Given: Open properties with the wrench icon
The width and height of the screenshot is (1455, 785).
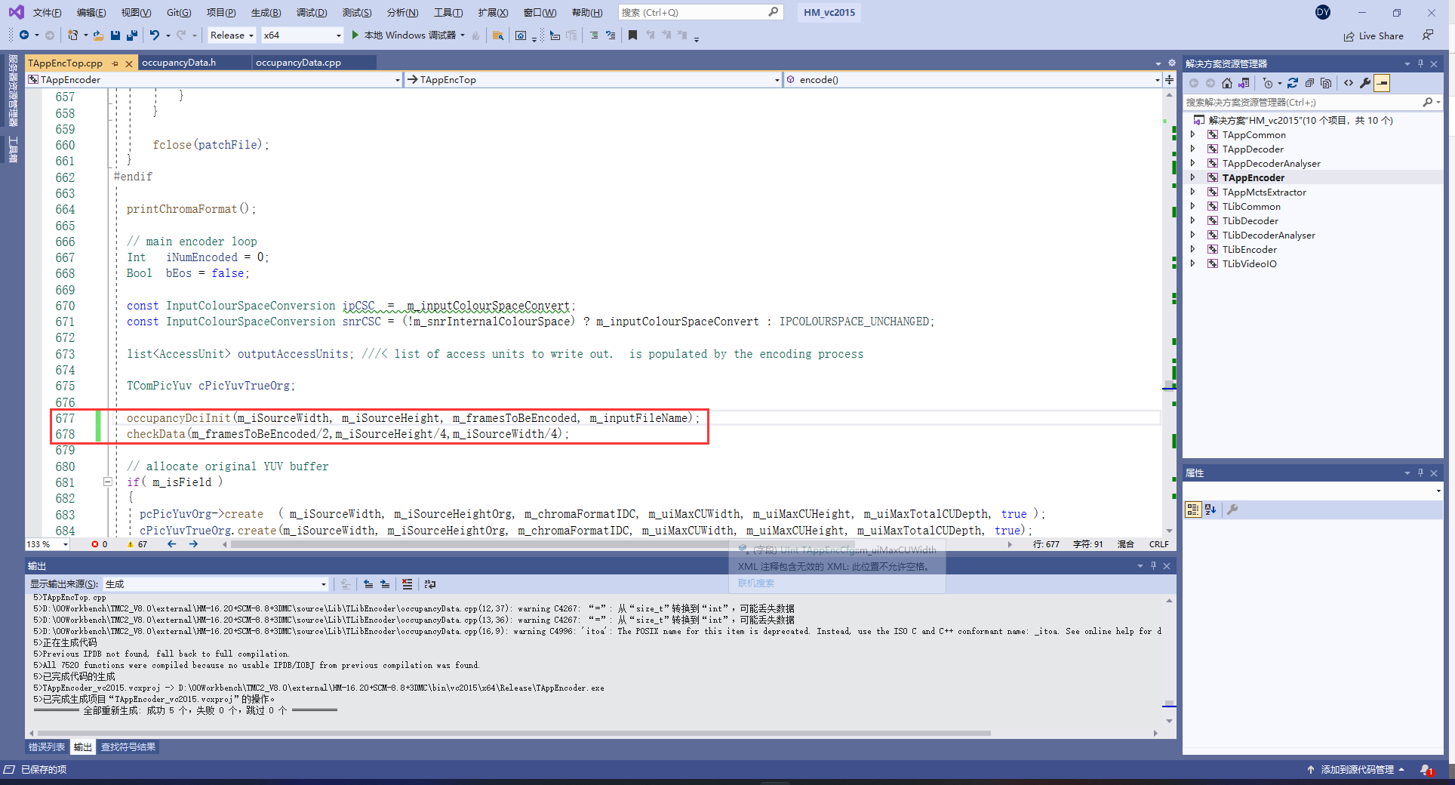Looking at the screenshot, I should point(1365,83).
